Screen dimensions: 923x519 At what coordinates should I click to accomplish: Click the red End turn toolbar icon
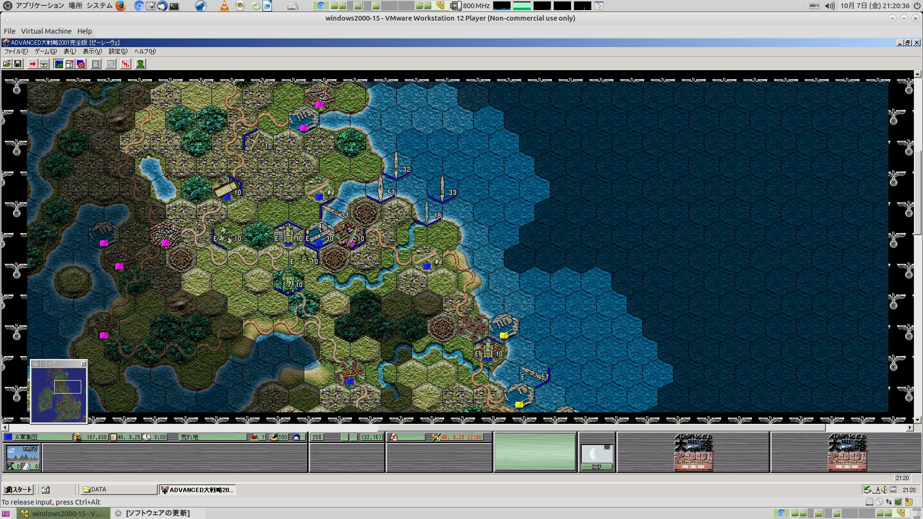pyautogui.click(x=125, y=64)
